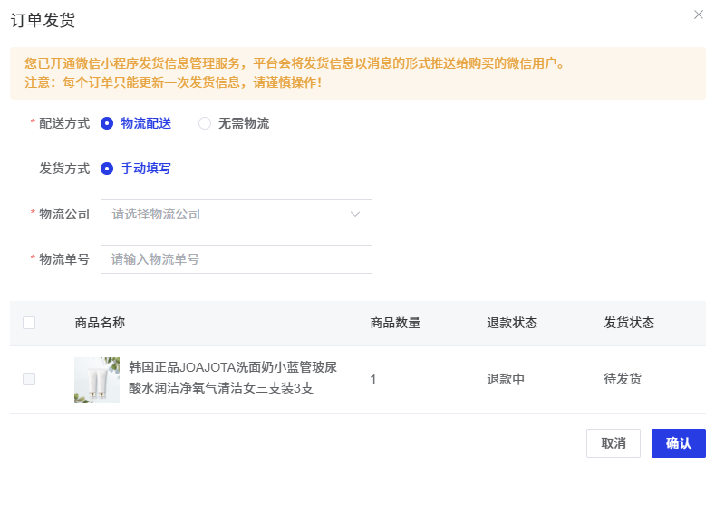This screenshot has height=515, width=715.
Task: Close the 订单发货 dialog
Action: pyautogui.click(x=698, y=15)
